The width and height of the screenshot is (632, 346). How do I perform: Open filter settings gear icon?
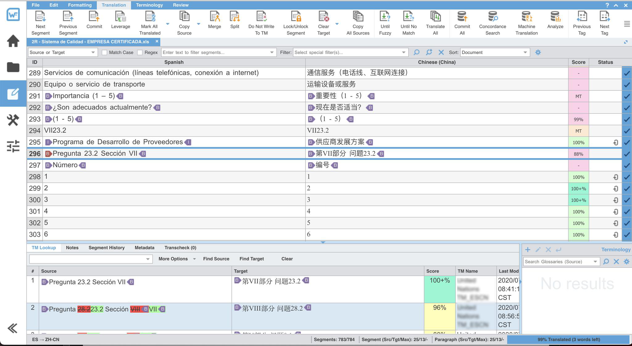(x=538, y=52)
